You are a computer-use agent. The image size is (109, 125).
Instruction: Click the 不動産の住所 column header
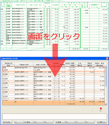[x=24, y=64]
